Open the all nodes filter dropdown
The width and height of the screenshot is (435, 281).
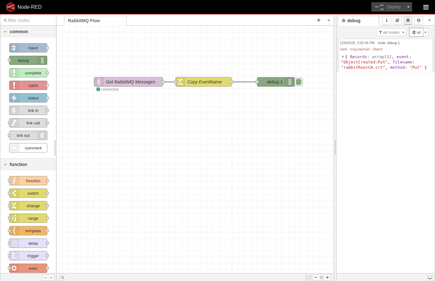click(391, 32)
